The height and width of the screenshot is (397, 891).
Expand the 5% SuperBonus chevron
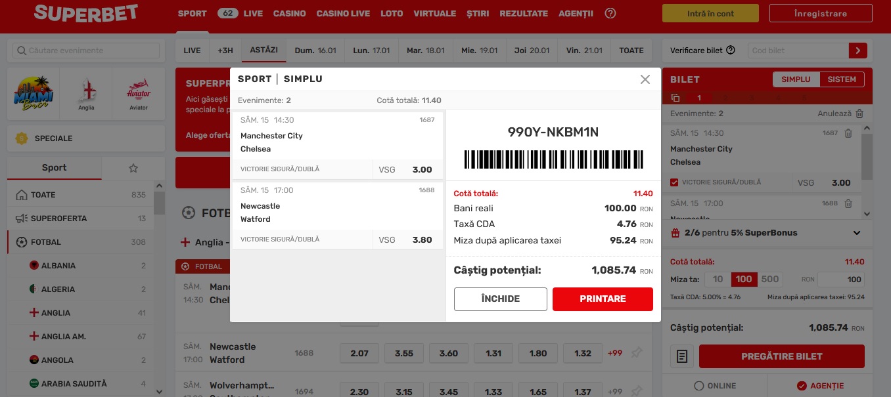[857, 233]
